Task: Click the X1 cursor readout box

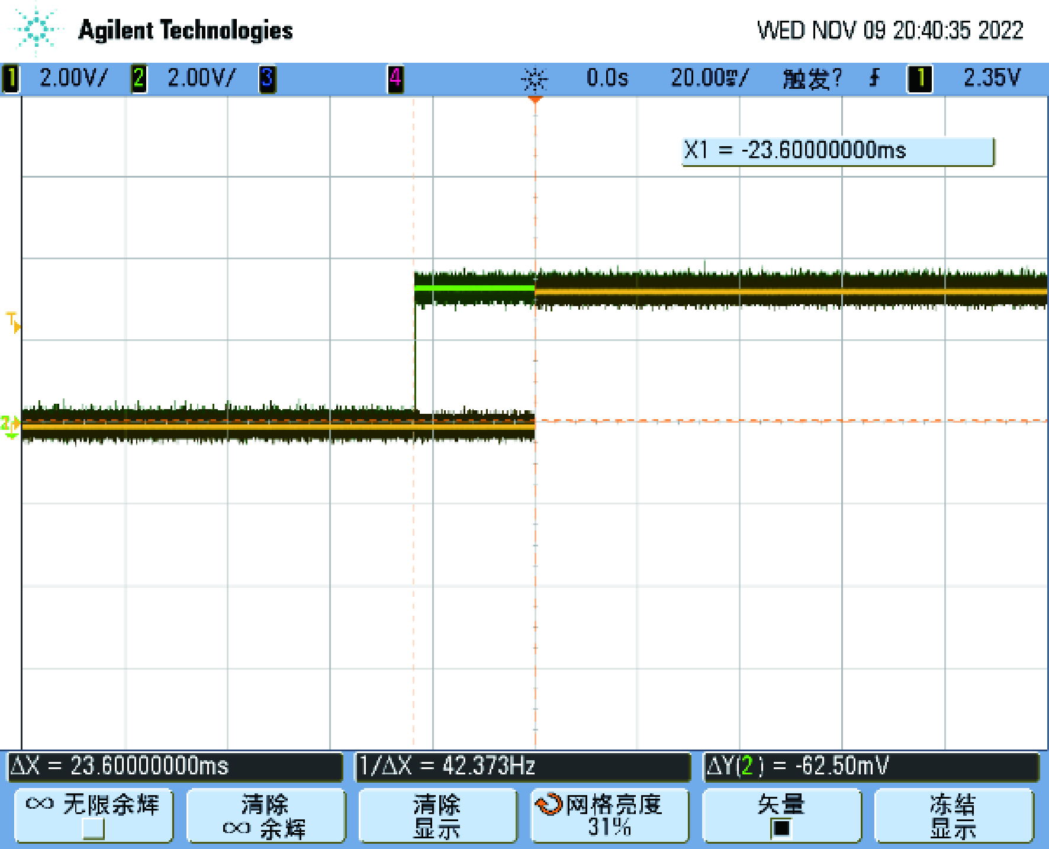Action: coord(837,151)
